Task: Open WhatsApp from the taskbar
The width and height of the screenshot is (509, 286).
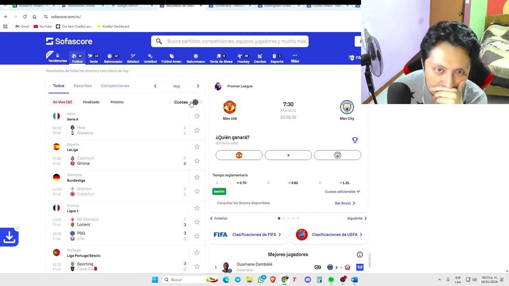Action: click(x=261, y=280)
